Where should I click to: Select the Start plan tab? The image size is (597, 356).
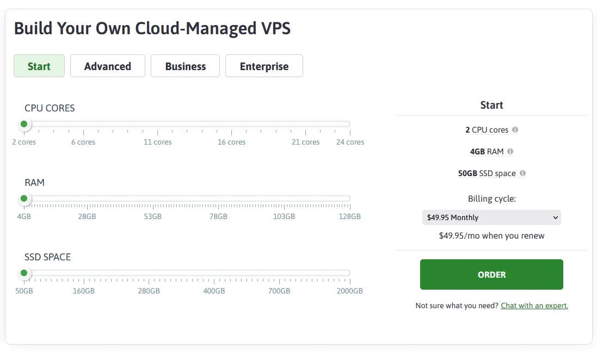click(39, 66)
